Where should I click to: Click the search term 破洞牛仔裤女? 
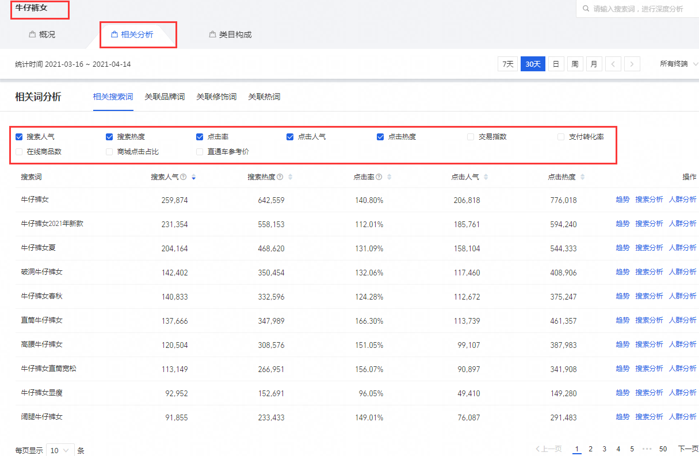(42, 272)
